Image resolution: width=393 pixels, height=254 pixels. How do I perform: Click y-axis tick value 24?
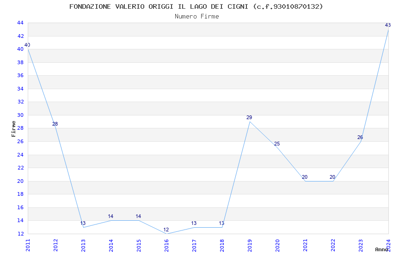pos(20,155)
